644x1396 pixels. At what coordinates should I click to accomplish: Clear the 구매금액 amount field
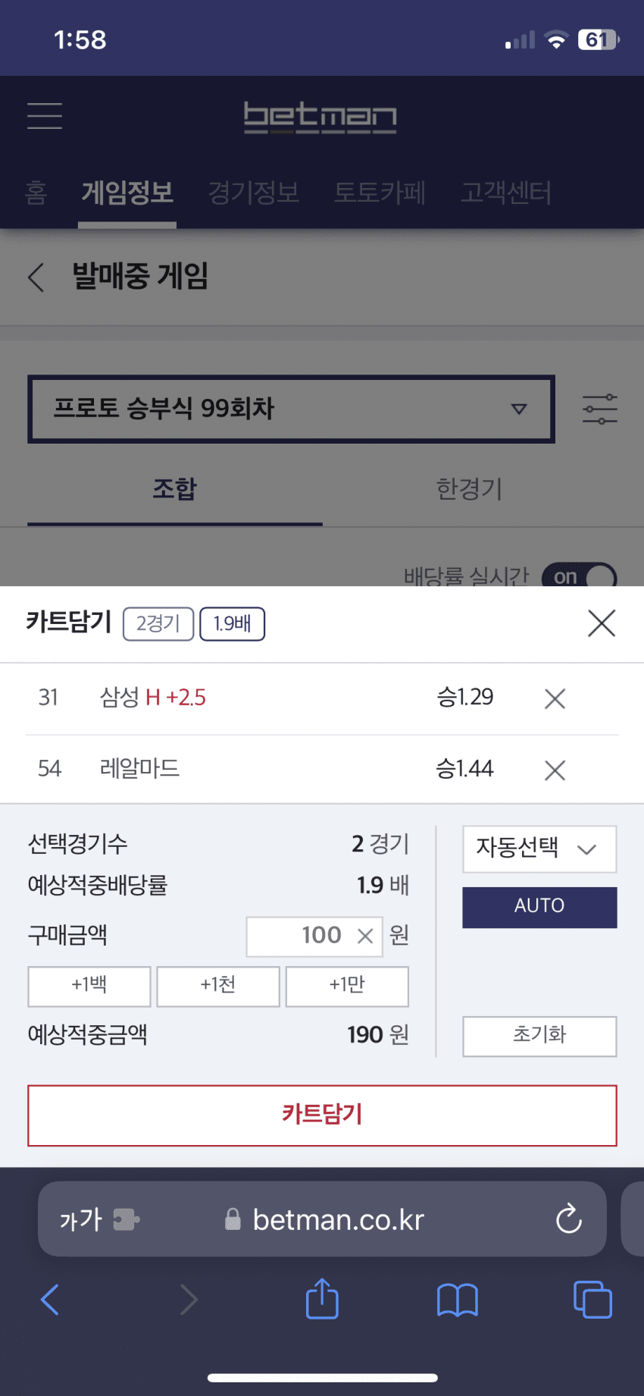tap(365, 936)
